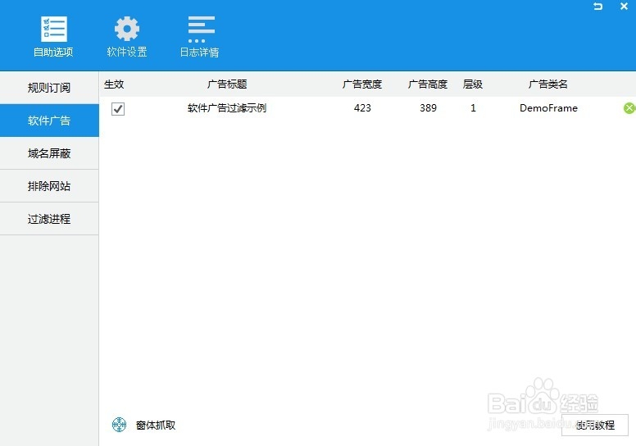
Task: Click the width value 423
Action: (x=362, y=108)
